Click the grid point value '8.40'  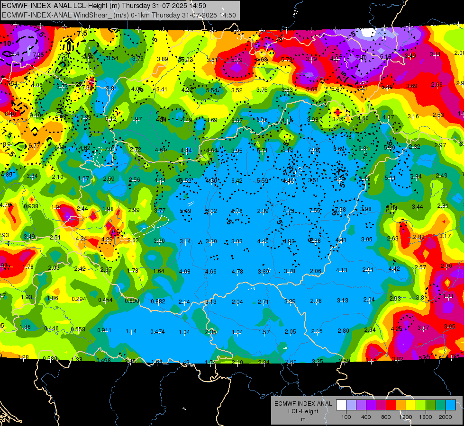(x=10, y=114)
